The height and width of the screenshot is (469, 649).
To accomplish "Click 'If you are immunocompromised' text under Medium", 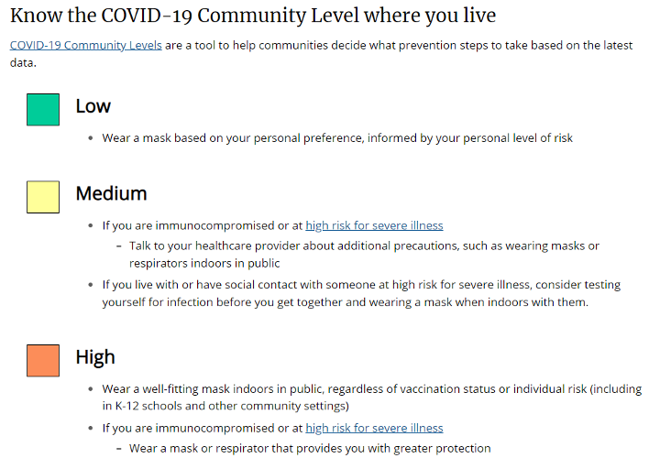I will 202,225.
